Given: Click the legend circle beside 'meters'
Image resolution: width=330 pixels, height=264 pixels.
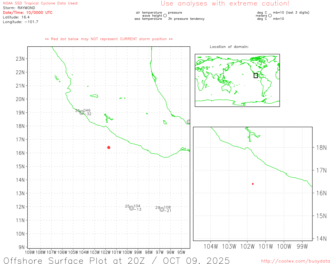Looking at the screenshot, I should pyautogui.click(x=270, y=16).
